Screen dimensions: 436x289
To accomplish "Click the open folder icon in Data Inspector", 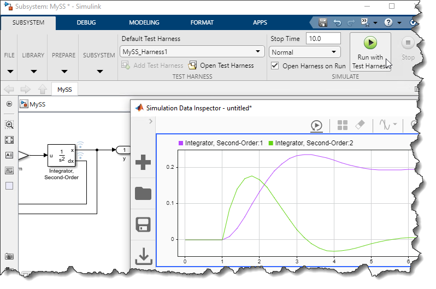I will pos(143,193).
